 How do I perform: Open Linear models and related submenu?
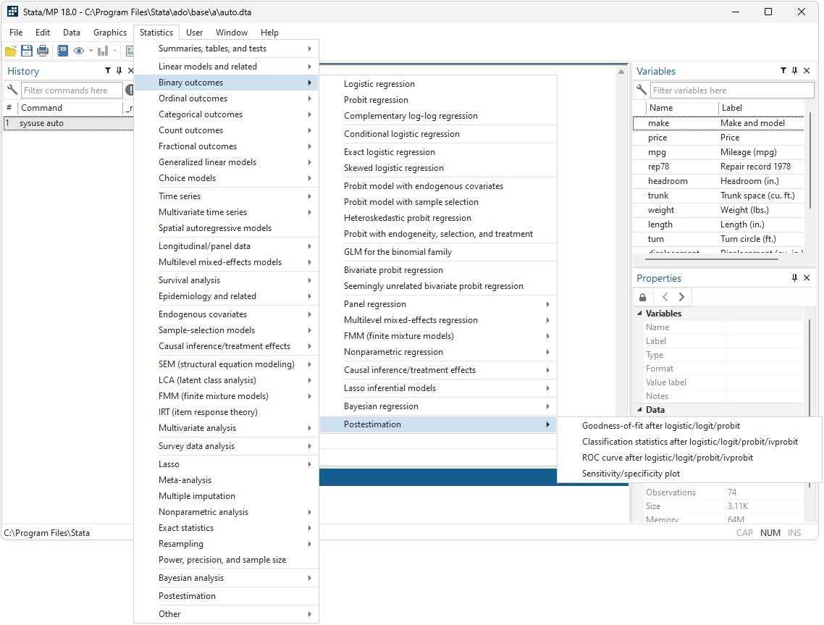[227, 66]
